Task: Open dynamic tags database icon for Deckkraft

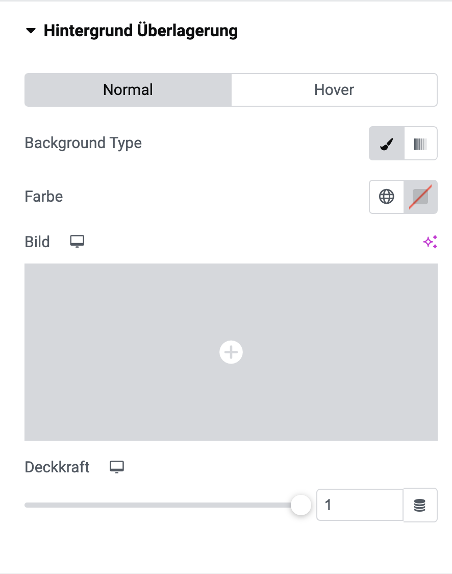Action: 420,505
